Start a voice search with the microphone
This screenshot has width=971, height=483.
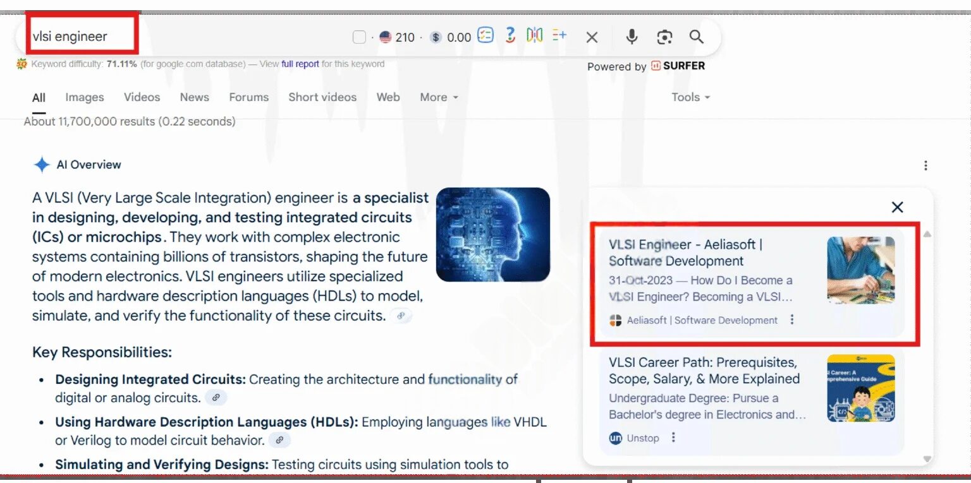(632, 37)
